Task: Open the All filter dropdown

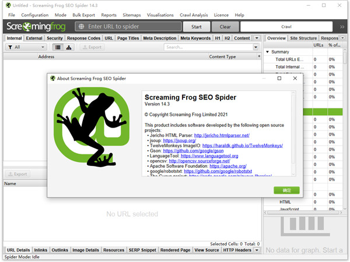Action: tap(26, 47)
